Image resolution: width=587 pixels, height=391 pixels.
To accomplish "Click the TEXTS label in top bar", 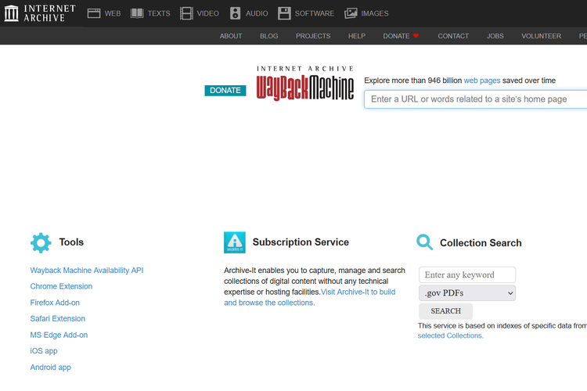I will pyautogui.click(x=159, y=13).
